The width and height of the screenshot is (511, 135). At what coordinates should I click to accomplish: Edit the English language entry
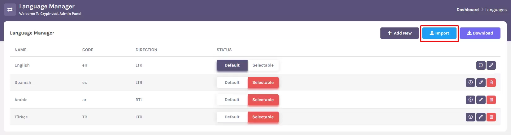(x=491, y=65)
